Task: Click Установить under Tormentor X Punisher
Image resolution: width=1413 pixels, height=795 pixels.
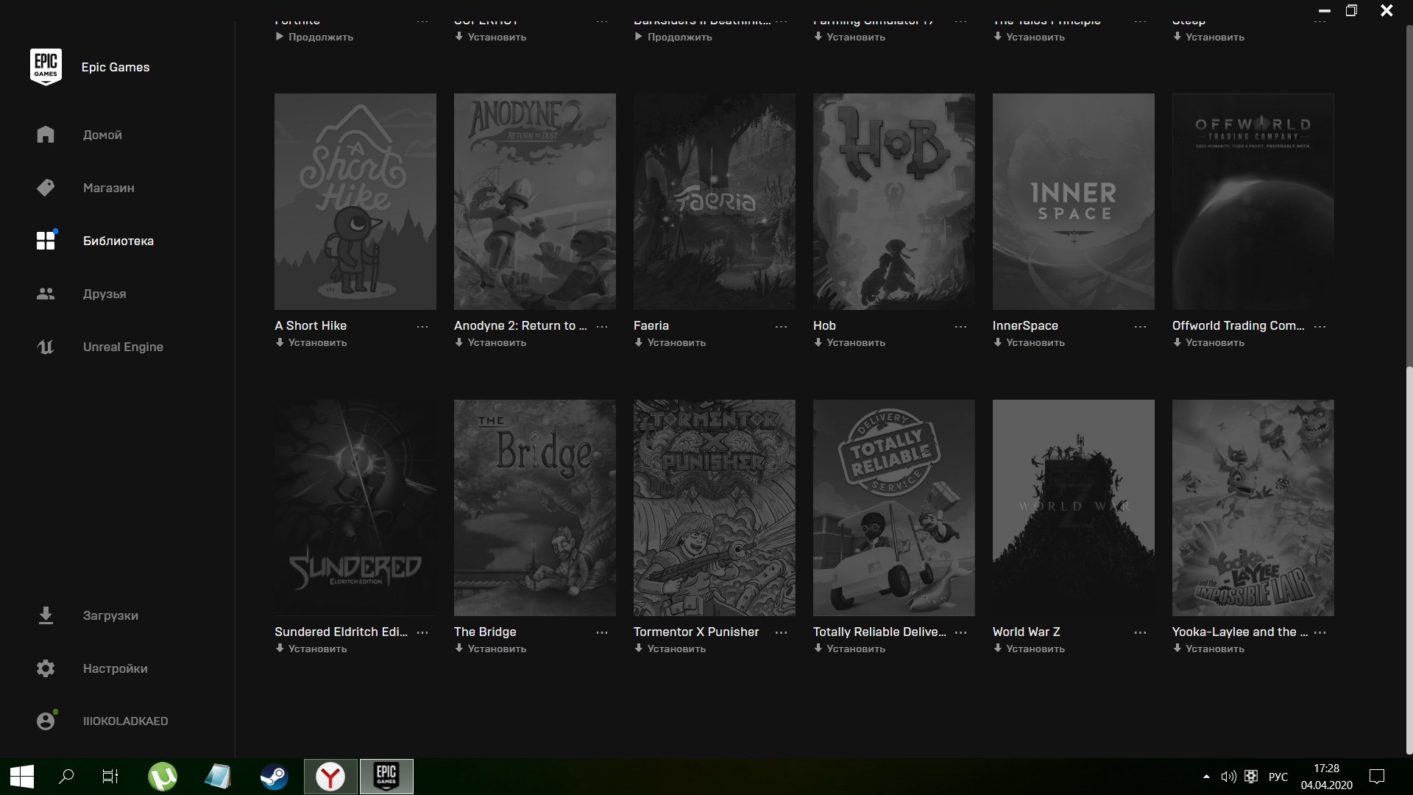Action: click(x=670, y=649)
